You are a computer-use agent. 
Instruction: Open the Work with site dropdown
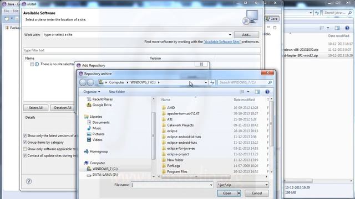click(x=230, y=35)
